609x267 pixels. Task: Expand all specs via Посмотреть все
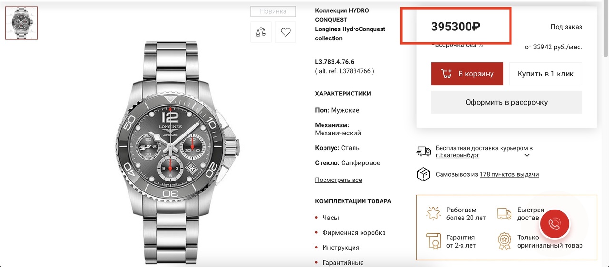tap(338, 180)
